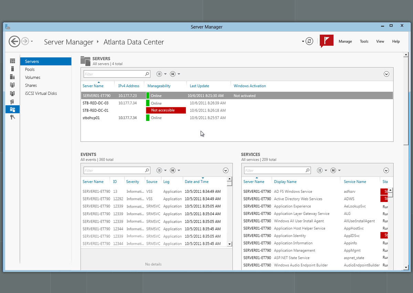This screenshot has height=293, width=413.
Task: Open the All Servers icon in left rail
Action: [x=13, y=77]
